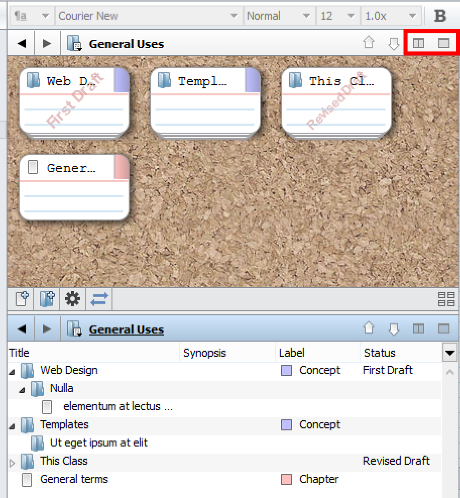Open corkboard layout options grid icon
This screenshot has width=460, height=498.
pos(446,300)
